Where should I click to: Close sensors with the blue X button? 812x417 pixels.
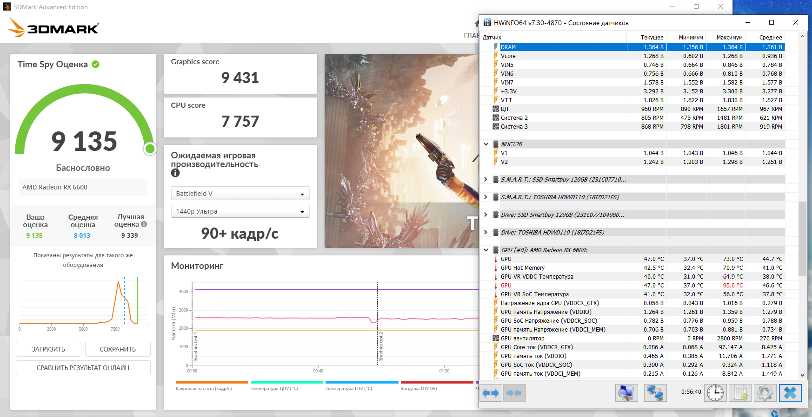pyautogui.click(x=790, y=393)
